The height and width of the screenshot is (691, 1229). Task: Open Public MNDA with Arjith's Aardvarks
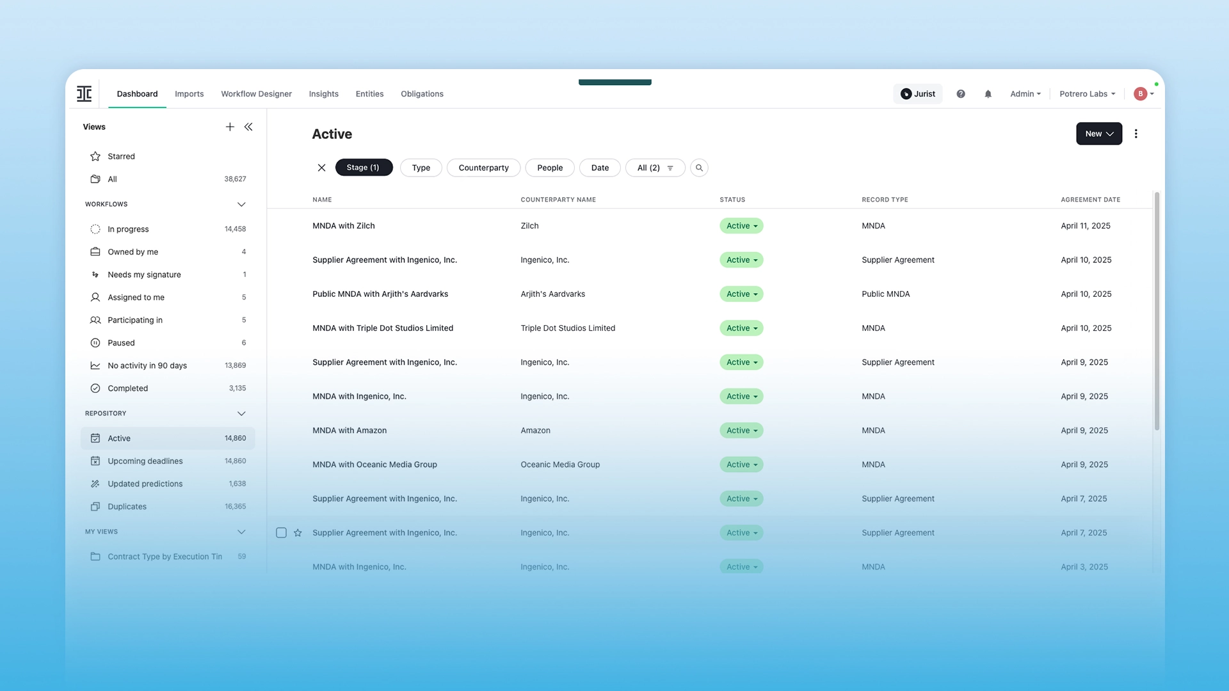pyautogui.click(x=380, y=294)
